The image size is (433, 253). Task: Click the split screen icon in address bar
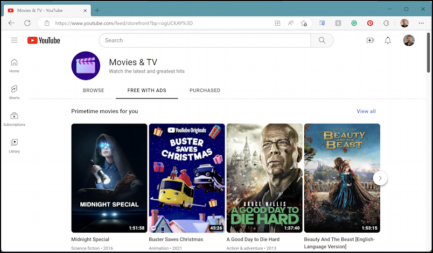click(277, 23)
